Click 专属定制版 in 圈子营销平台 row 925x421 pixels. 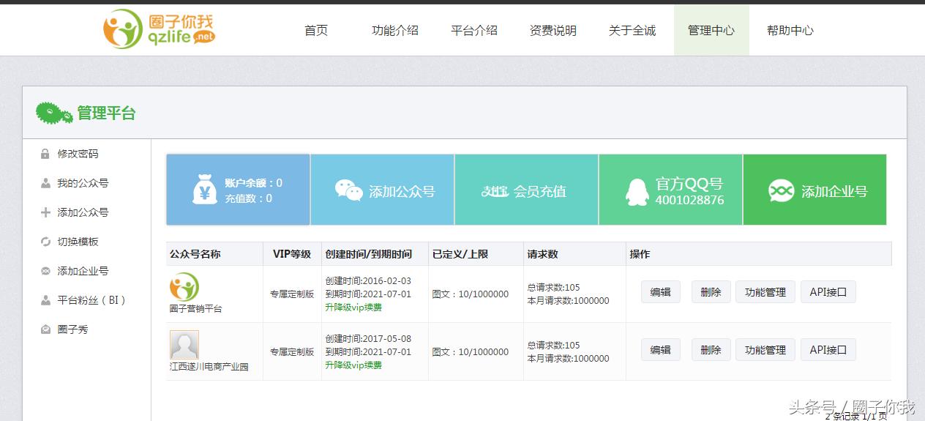[x=292, y=294]
